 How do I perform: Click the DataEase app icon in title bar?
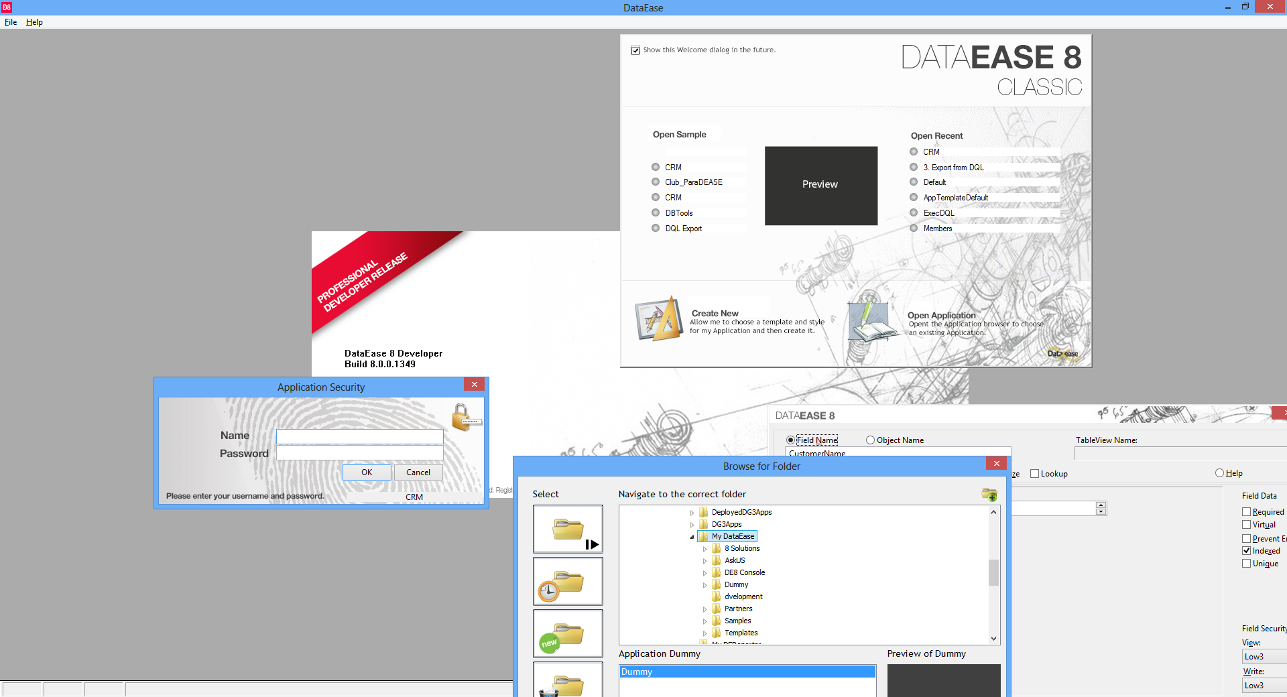7,7
